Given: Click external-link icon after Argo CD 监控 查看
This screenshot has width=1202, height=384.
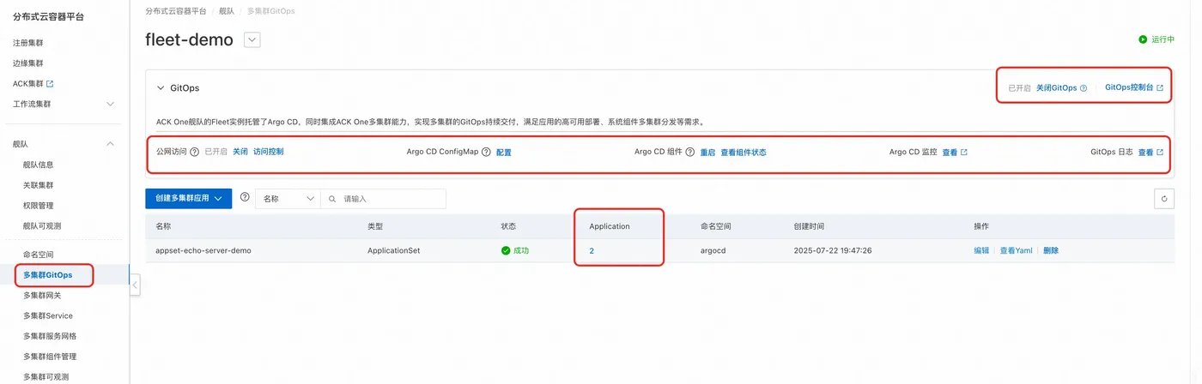Looking at the screenshot, I should (964, 152).
